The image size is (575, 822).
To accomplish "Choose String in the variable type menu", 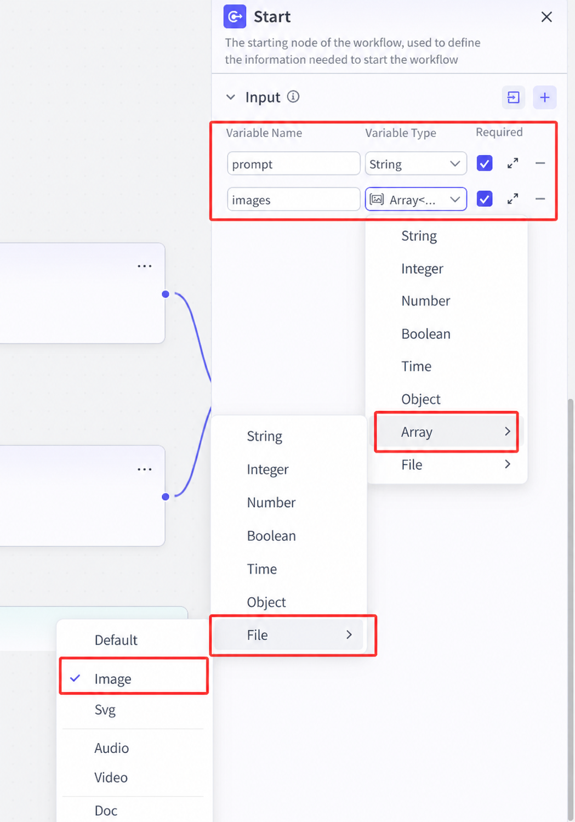I will pyautogui.click(x=419, y=236).
